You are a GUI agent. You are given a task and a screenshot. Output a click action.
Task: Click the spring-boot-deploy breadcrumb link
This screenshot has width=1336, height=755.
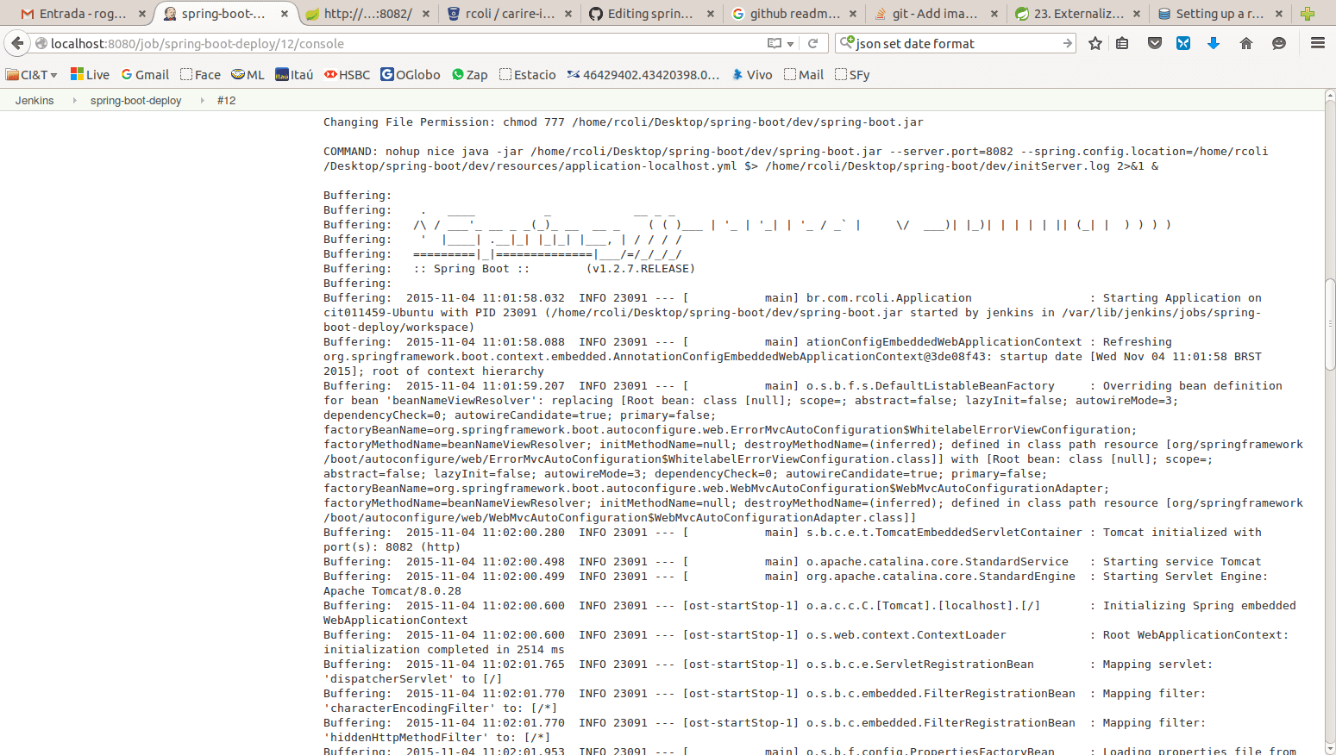(x=136, y=101)
